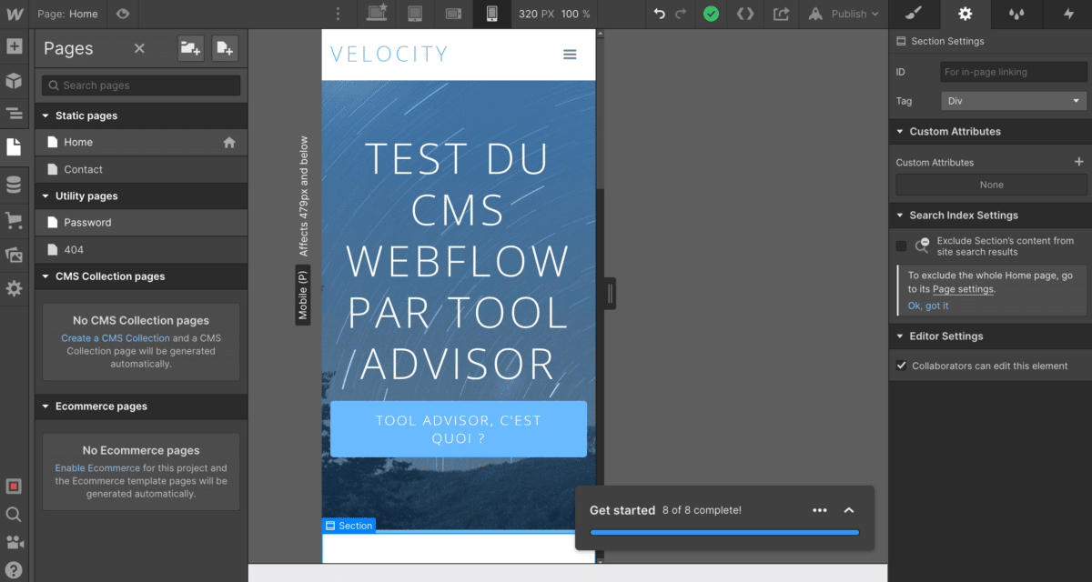Switch to desktop base breakpoint
Image resolution: width=1092 pixels, height=582 pixels.
[x=376, y=14]
